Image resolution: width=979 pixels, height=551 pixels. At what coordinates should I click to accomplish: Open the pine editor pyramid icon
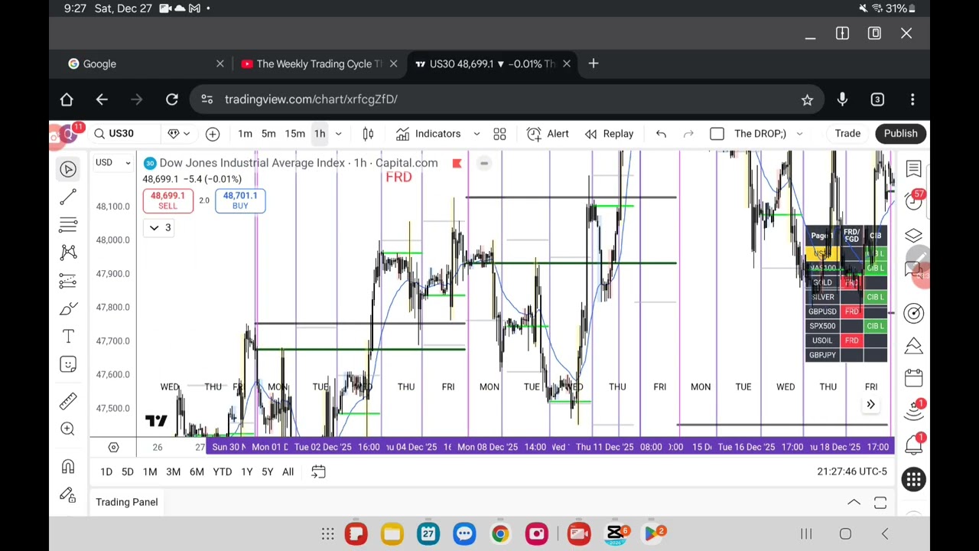[x=913, y=347]
